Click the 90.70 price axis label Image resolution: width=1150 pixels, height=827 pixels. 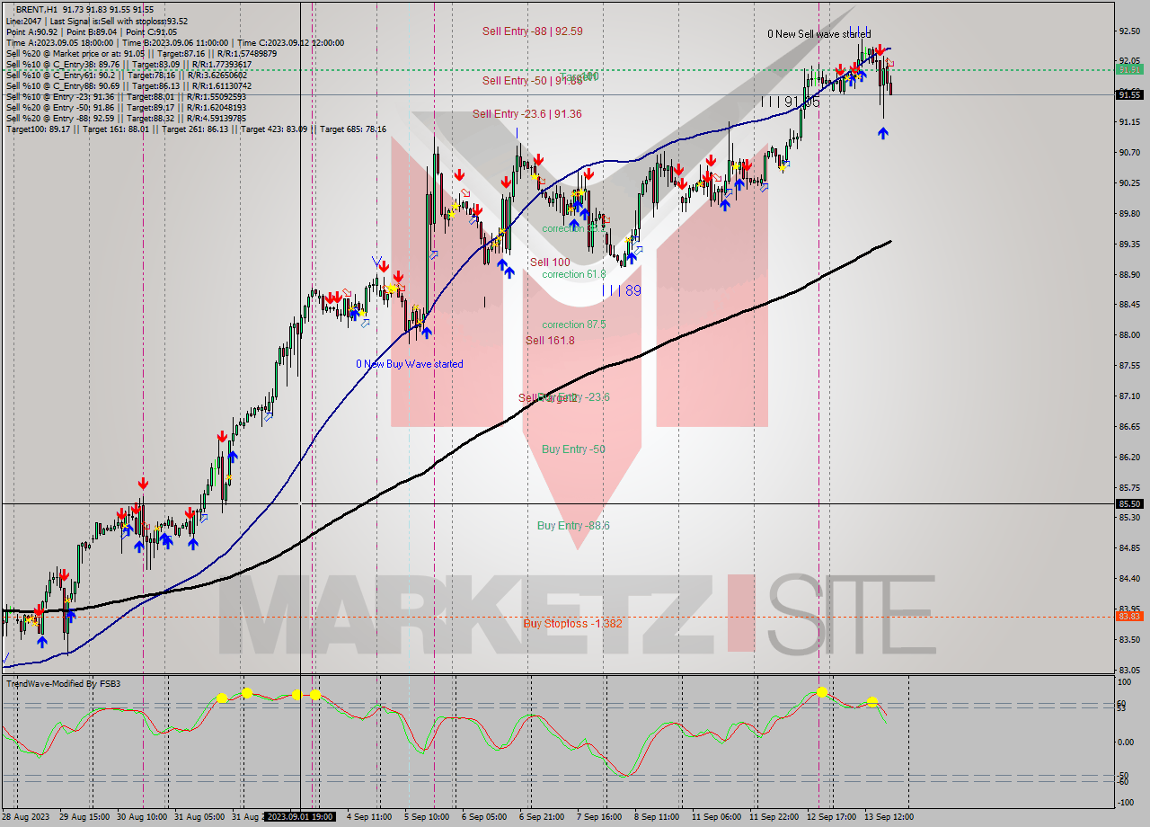coord(1129,152)
